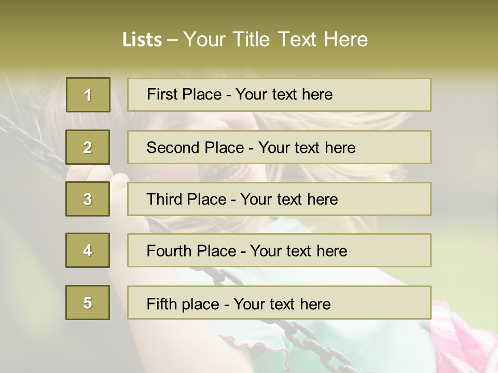
Task: Click 'Third Place - Your text here' text box
Action: coord(279,199)
